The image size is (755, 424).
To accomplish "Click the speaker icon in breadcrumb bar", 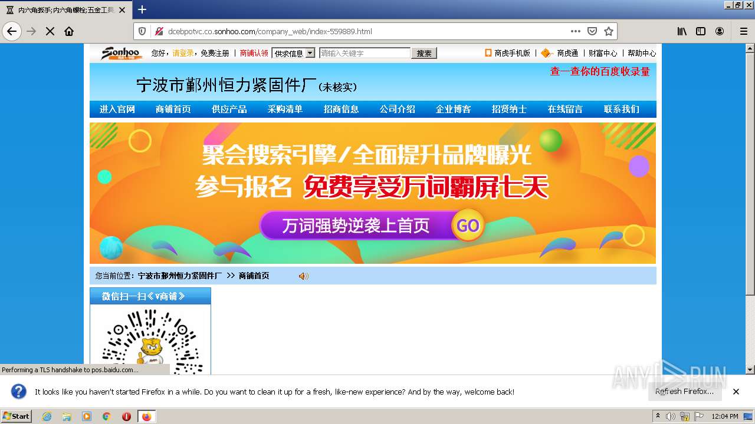I will [303, 276].
